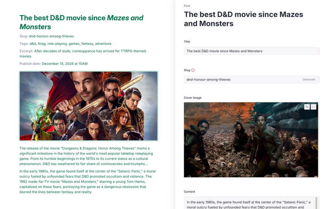326x209 pixels.
Task: Focus the Title input field
Action: click(251, 51)
